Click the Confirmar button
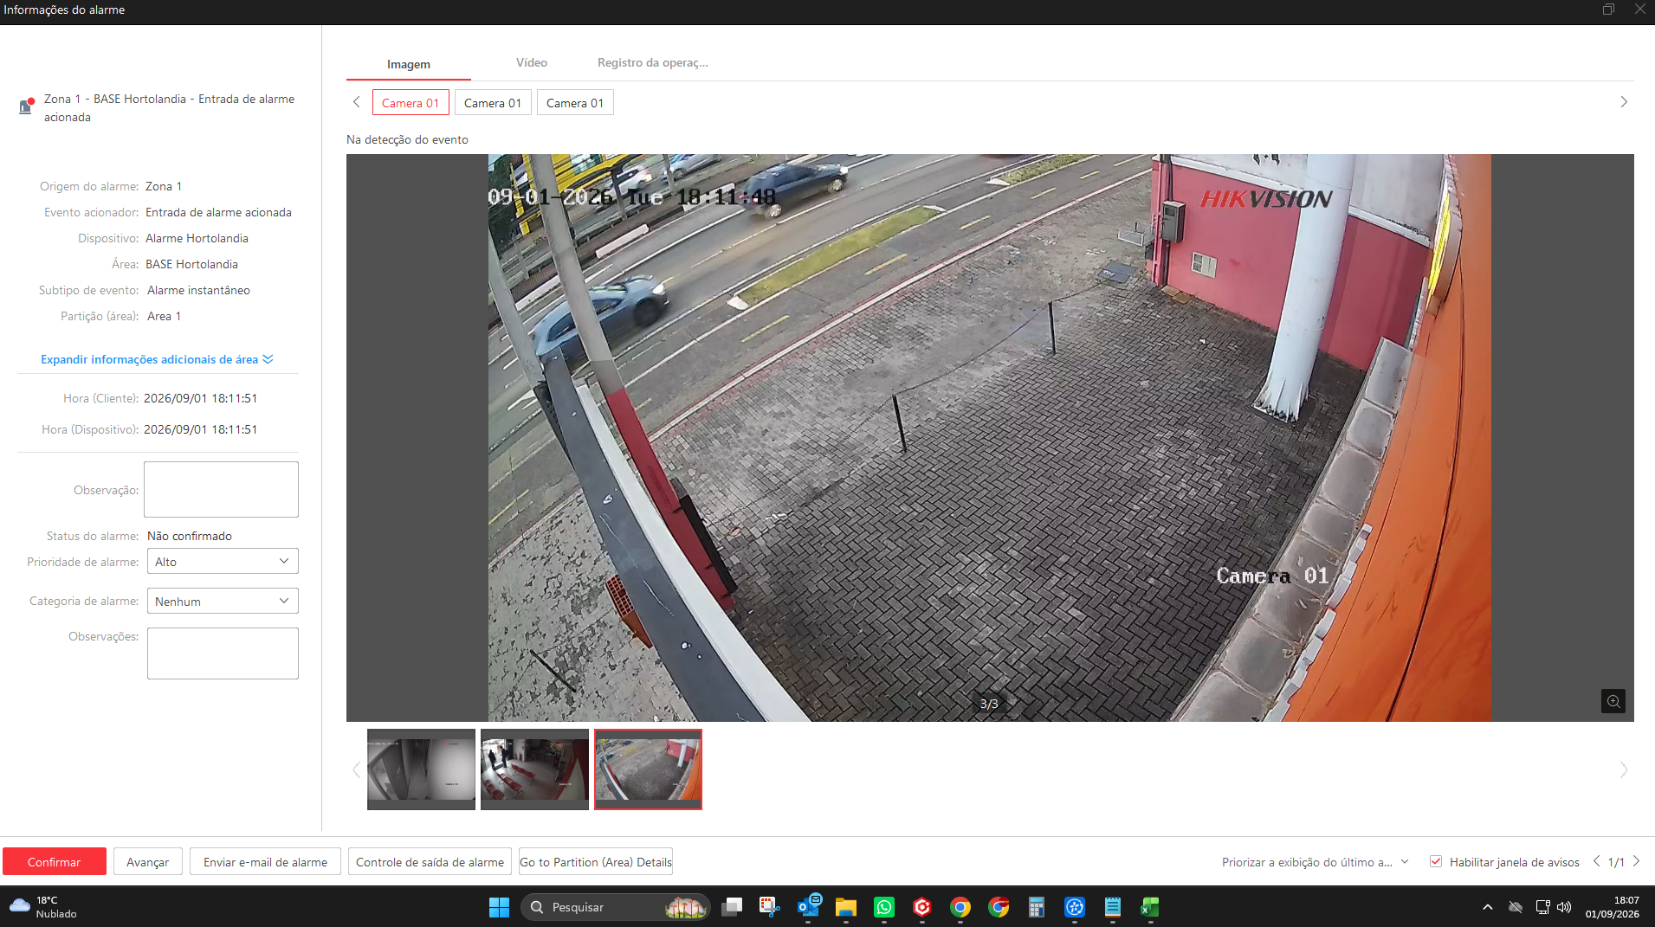The image size is (1655, 927). point(55,862)
